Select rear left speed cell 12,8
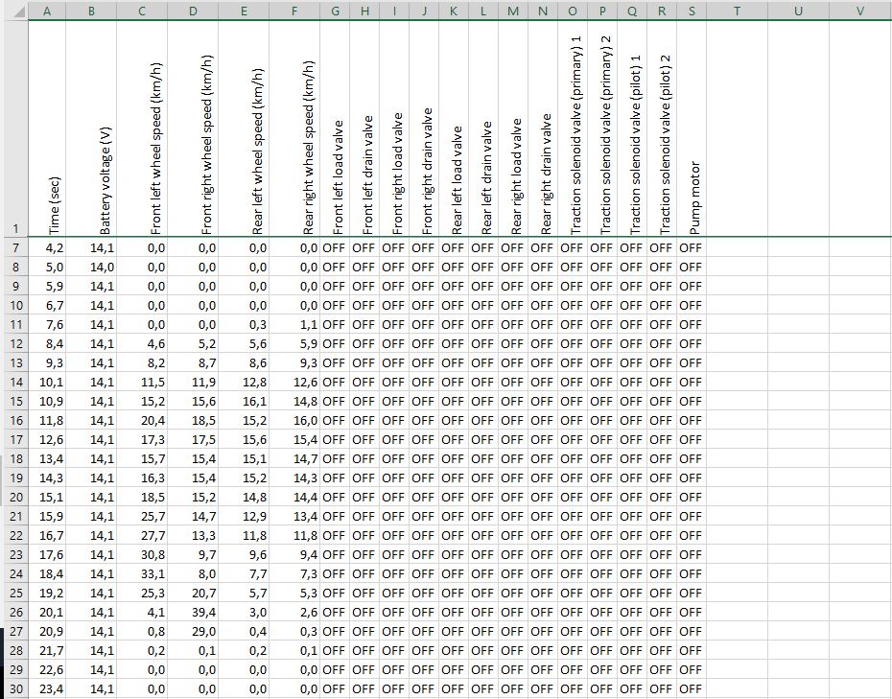This screenshot has height=699, width=892. (x=244, y=382)
